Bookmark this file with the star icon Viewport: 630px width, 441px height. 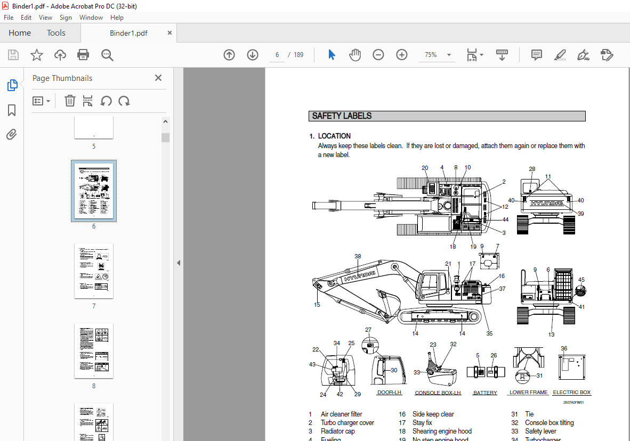click(36, 55)
